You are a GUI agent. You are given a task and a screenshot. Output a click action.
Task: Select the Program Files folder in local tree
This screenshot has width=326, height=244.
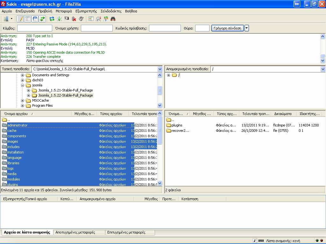pos(42,105)
